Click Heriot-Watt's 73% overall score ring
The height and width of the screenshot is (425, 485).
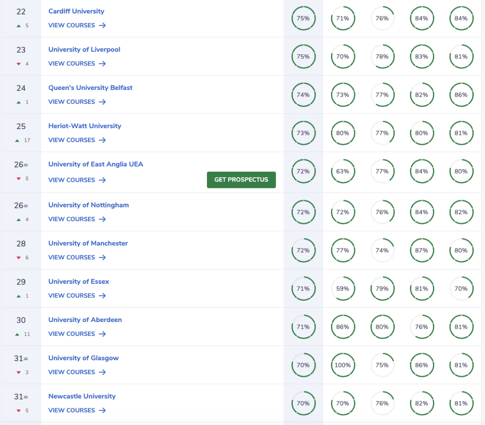304,133
